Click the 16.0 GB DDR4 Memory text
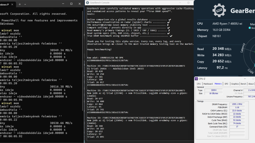Image resolution: width=255 pixels, height=143 pixels. click(x=221, y=30)
